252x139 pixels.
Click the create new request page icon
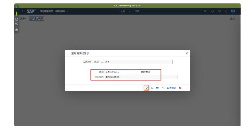coord(163,88)
